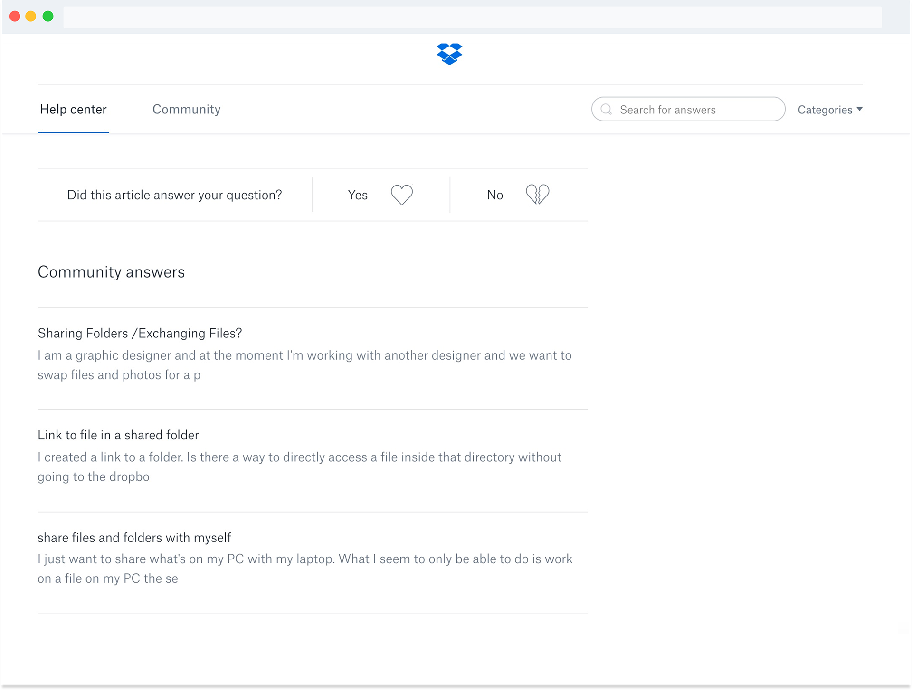Image resolution: width=912 pixels, height=690 pixels.
Task: Click 'Did this article answer your question?' text
Action: [x=174, y=195]
